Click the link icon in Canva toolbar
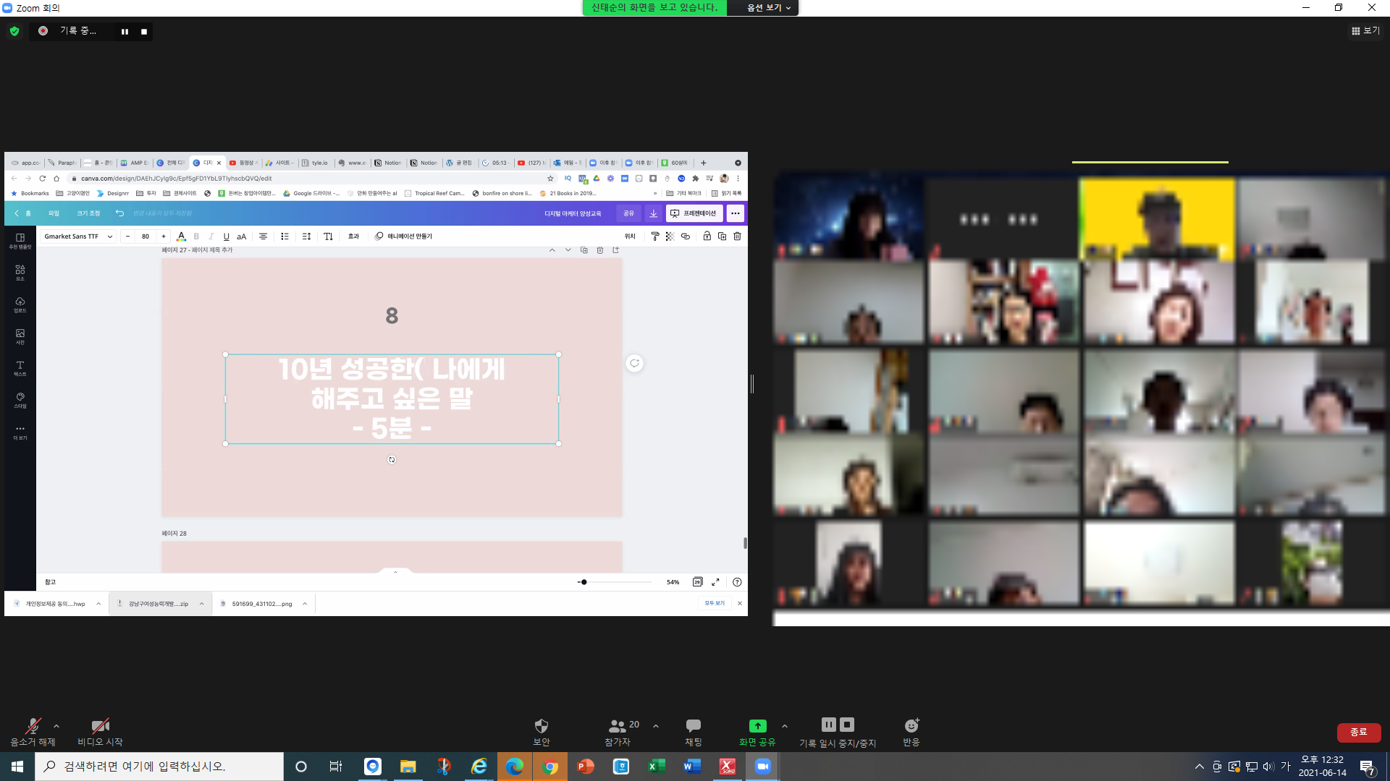Image resolution: width=1390 pixels, height=781 pixels. [685, 236]
